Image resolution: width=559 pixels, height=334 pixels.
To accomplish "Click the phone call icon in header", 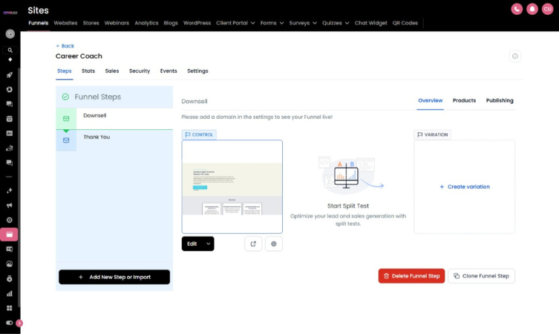I will 517,9.
